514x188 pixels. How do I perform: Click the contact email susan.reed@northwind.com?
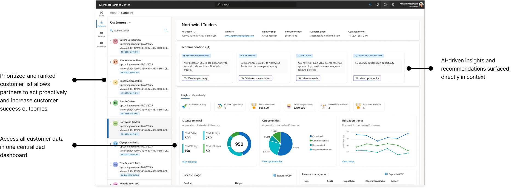[x=325, y=36]
